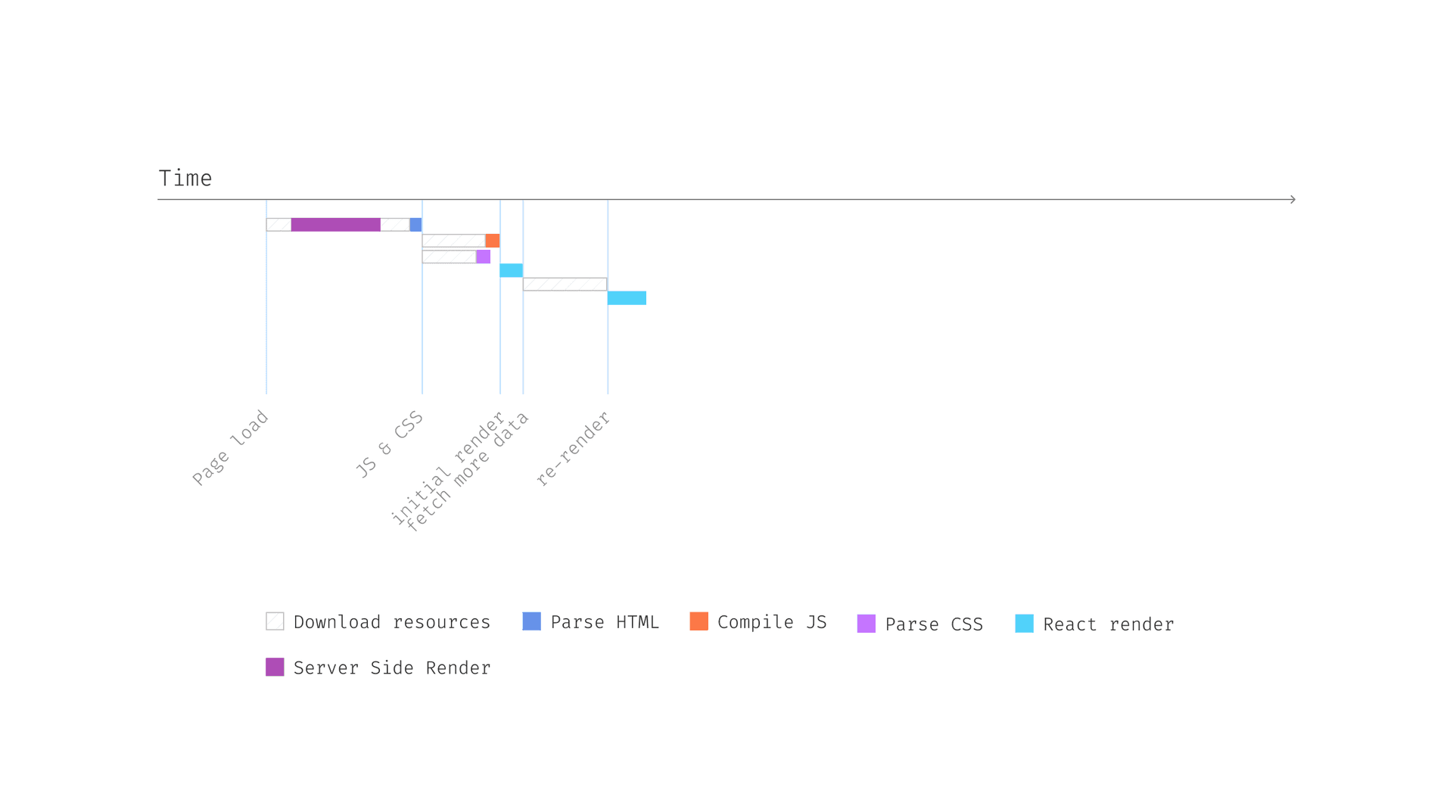Click the "Server Side Render" legend text

click(x=392, y=668)
